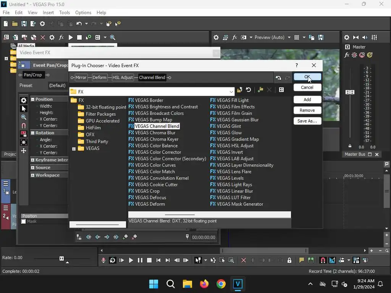
Task: Toggle Loop Playback button in transport
Action: pos(113,260)
